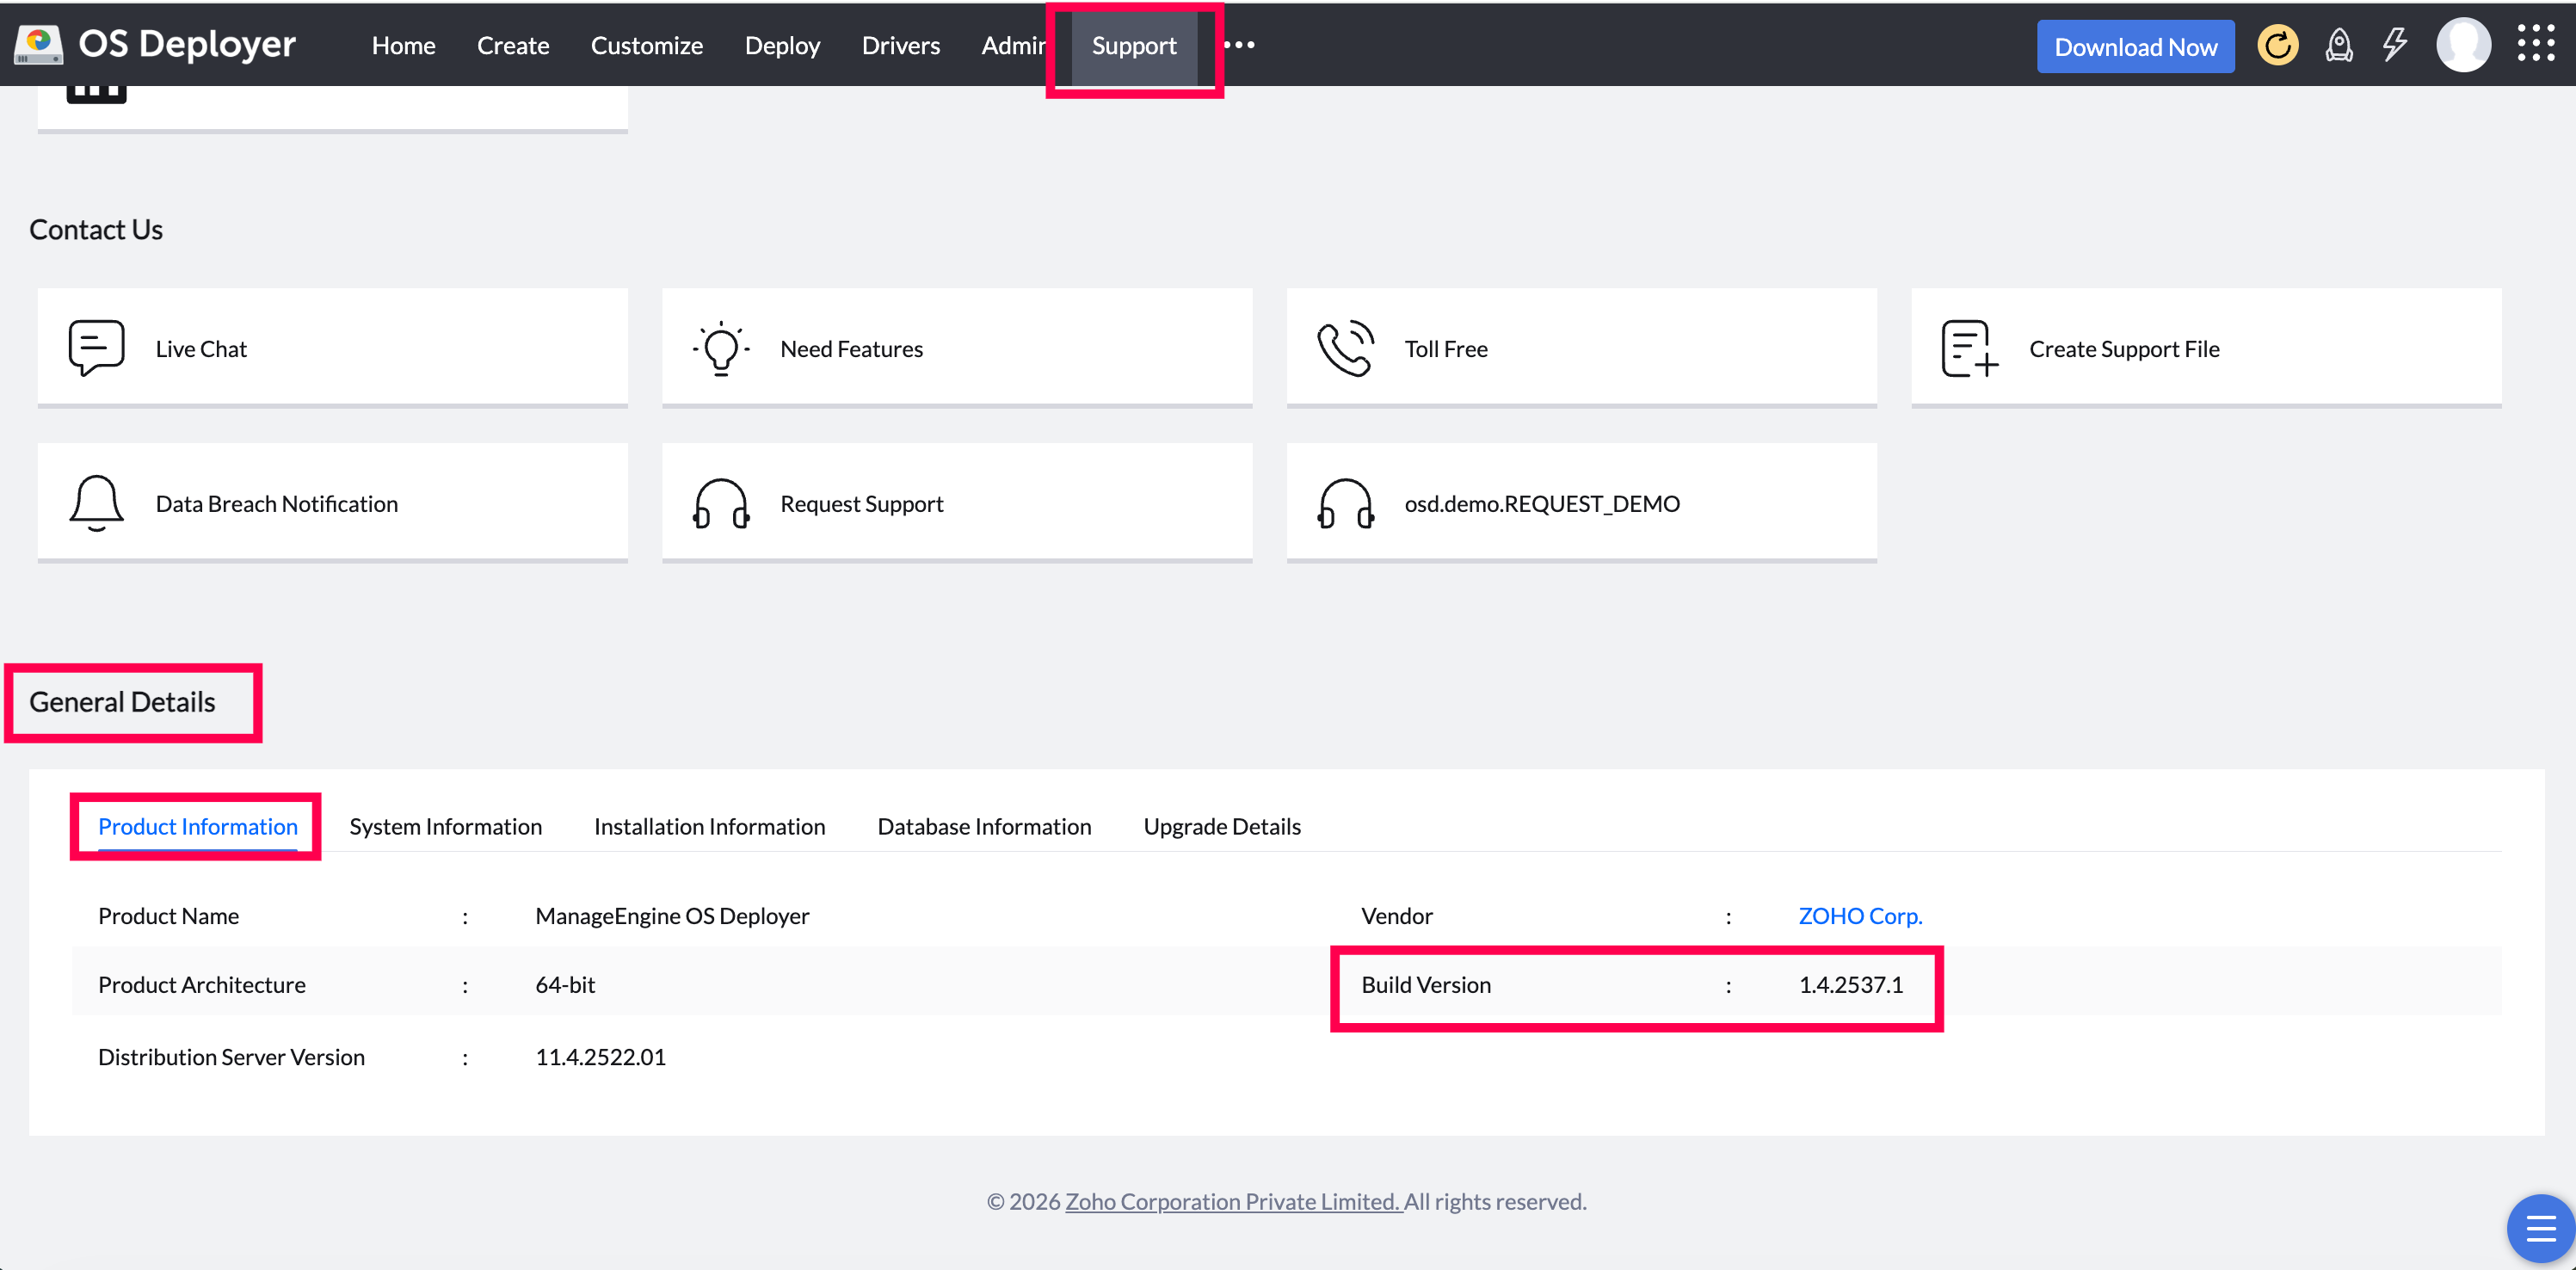Image resolution: width=2576 pixels, height=1270 pixels.
Task: Expand the three-dot more menu in navbar
Action: [x=1239, y=45]
